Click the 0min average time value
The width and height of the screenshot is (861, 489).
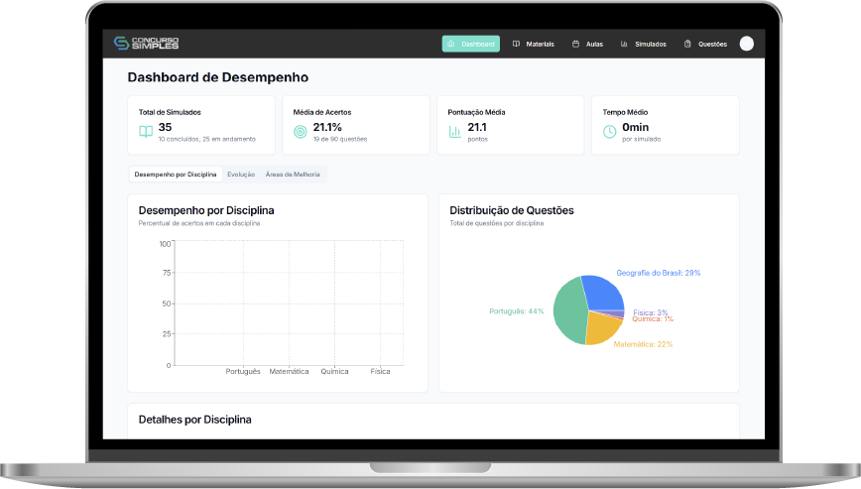click(635, 127)
